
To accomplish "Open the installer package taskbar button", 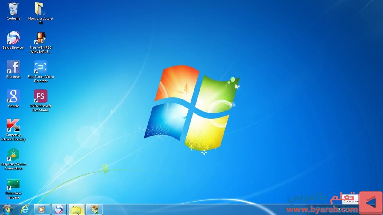I will [94, 209].
